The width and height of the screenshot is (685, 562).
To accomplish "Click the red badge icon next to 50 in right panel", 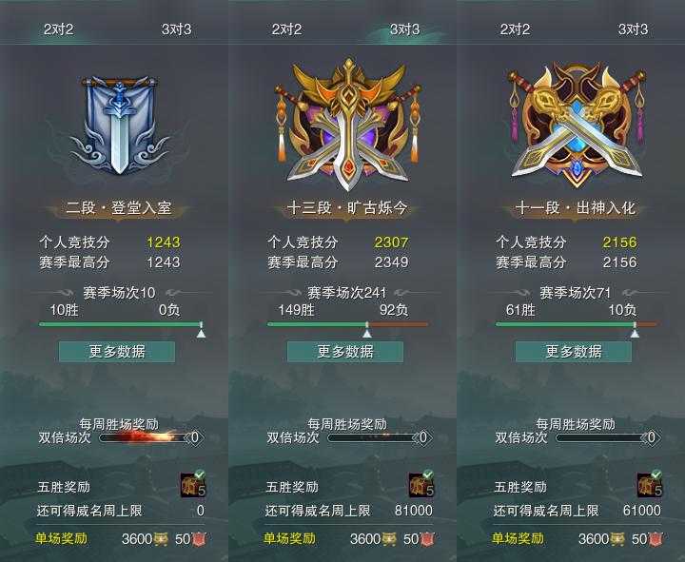I will click(656, 539).
